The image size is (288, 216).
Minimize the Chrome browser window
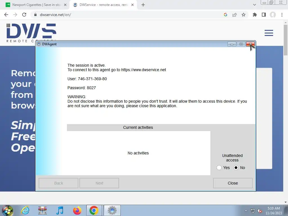[x=264, y=3]
